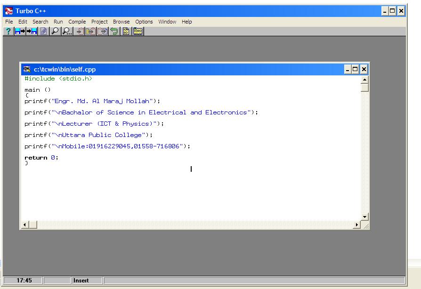Click the vertical scrollbar thumb in editor
The image size is (421, 289).
(x=364, y=88)
